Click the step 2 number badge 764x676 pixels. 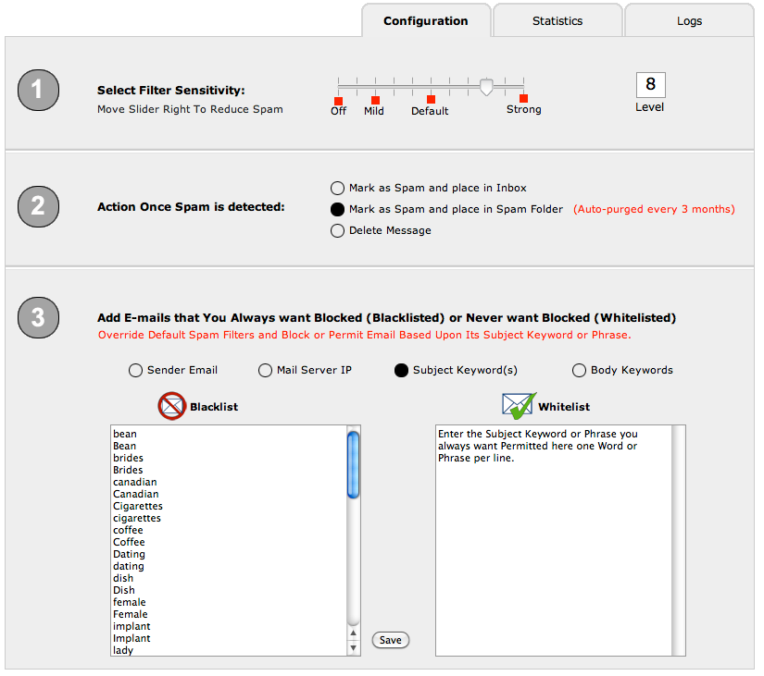(x=38, y=205)
